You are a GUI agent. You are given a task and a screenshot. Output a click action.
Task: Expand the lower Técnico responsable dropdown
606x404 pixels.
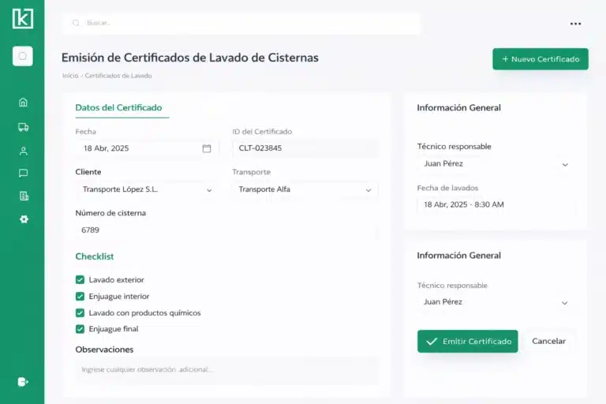pyautogui.click(x=496, y=302)
